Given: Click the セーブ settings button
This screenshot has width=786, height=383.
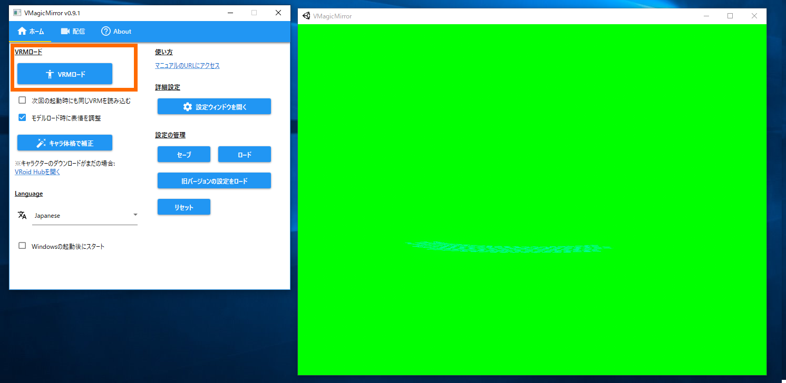Looking at the screenshot, I should coord(184,155).
